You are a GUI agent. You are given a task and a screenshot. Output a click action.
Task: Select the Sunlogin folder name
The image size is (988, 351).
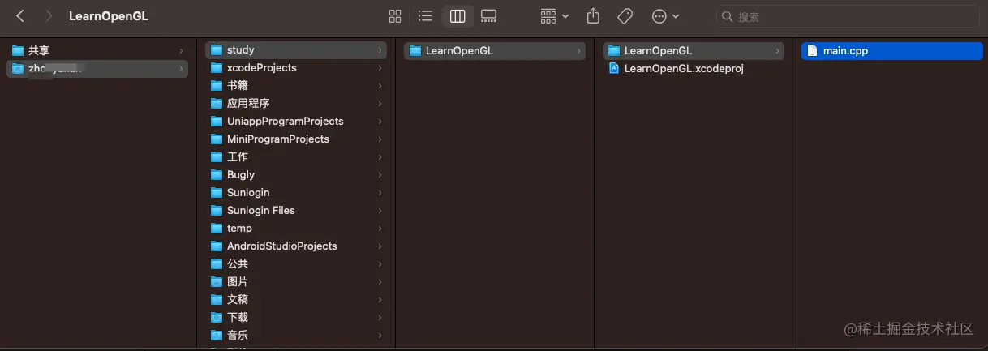pyautogui.click(x=248, y=193)
